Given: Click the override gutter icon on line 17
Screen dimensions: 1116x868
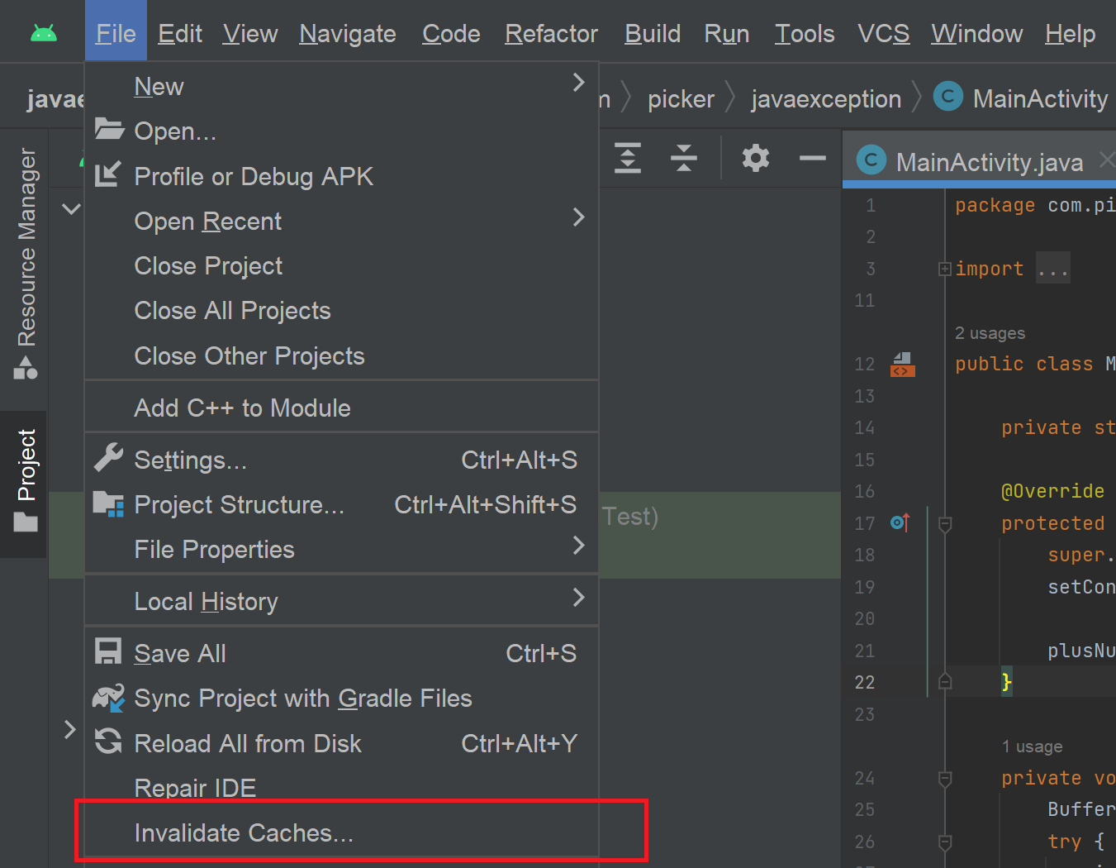Looking at the screenshot, I should pos(900,522).
